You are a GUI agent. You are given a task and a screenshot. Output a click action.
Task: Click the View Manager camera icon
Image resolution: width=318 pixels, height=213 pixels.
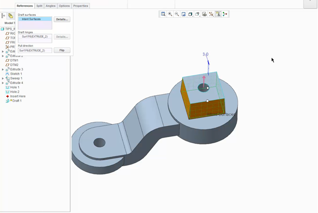point(204,14)
